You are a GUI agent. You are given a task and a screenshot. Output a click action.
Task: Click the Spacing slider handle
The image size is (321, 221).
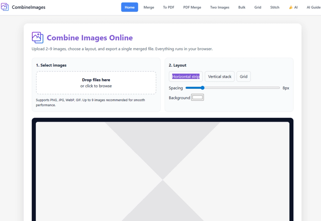click(x=203, y=88)
